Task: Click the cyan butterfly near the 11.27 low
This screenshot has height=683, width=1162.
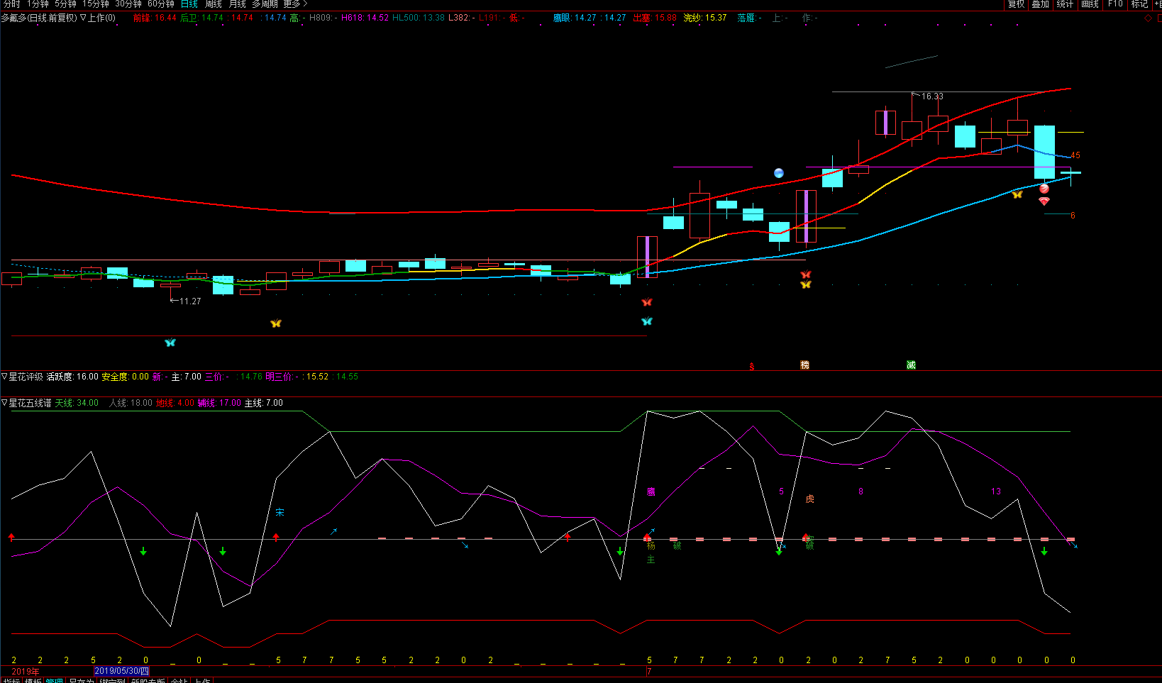Action: (170, 343)
